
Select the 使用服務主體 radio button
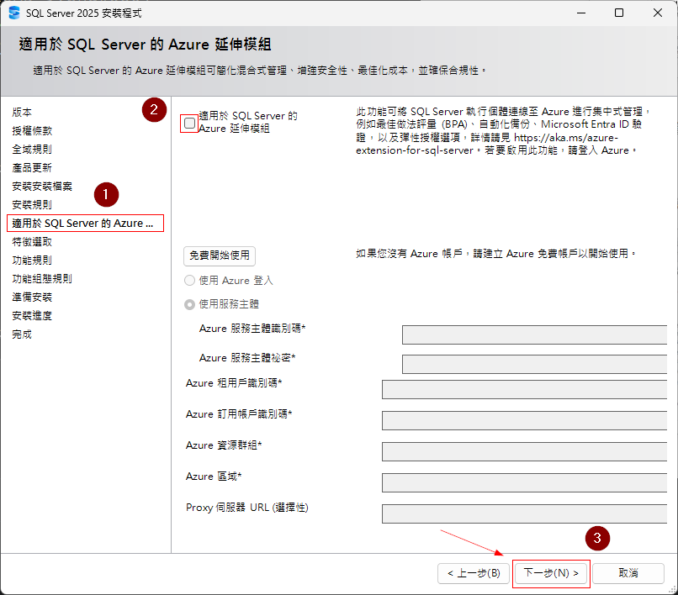pyautogui.click(x=189, y=304)
